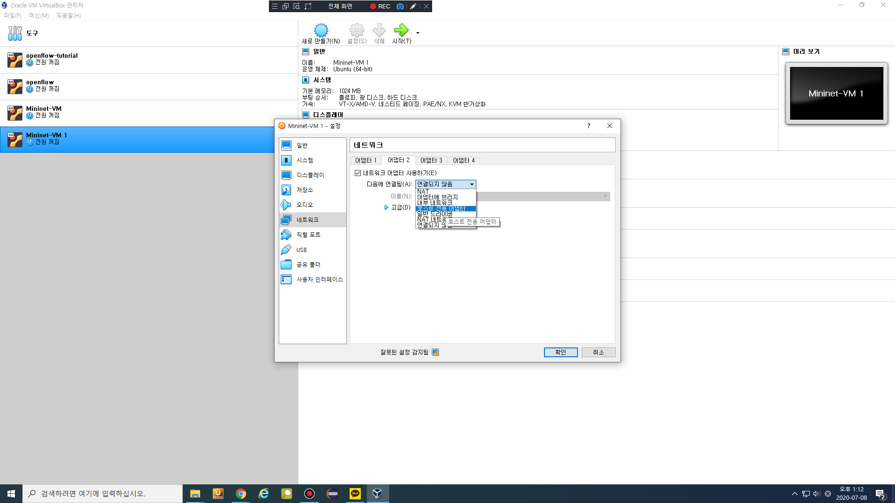Open the disabled Name (이름) dropdown
The image size is (895, 503).
pyautogui.click(x=543, y=197)
